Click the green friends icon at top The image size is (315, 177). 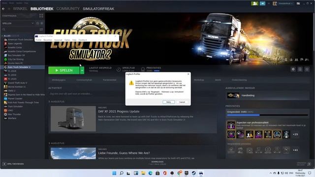tap(255, 3)
